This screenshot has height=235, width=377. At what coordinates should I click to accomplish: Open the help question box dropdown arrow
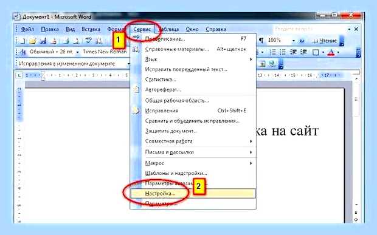click(x=349, y=29)
